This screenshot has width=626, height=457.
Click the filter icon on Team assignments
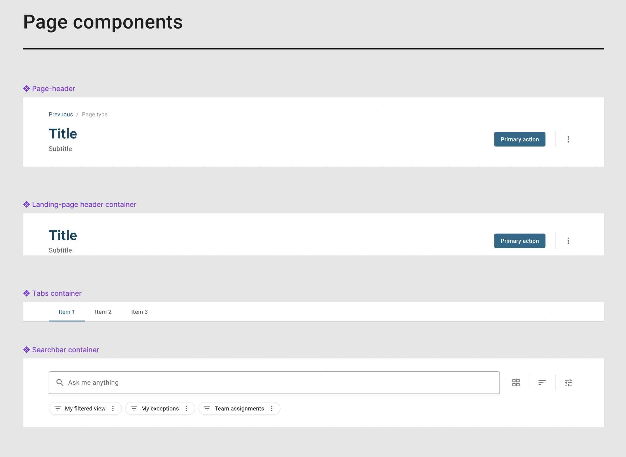tap(207, 408)
